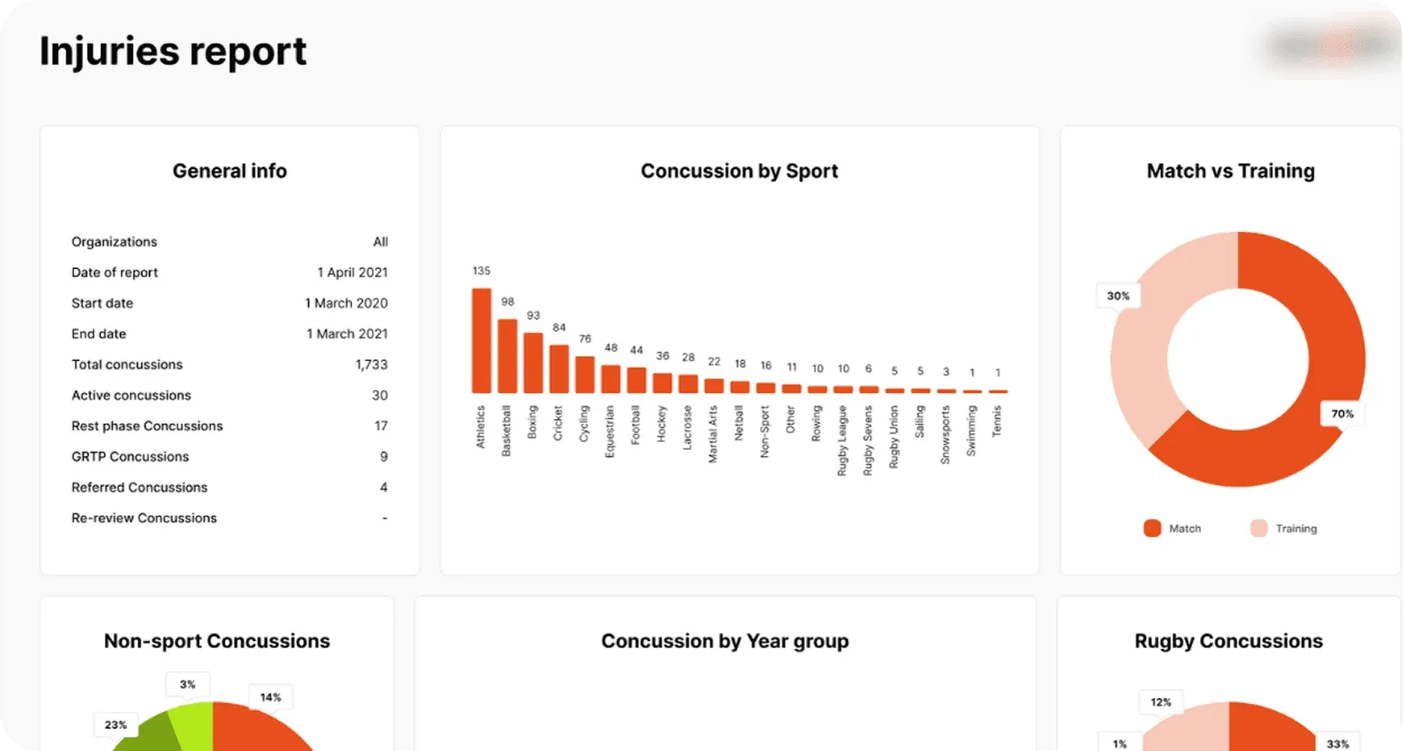Viewport: 1404px width, 751px height.
Task: Click the 14% label on Non-sport chart
Action: 270,697
